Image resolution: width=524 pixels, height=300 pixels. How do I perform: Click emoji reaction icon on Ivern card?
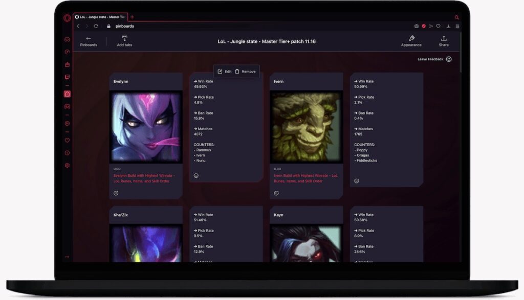[x=276, y=193]
